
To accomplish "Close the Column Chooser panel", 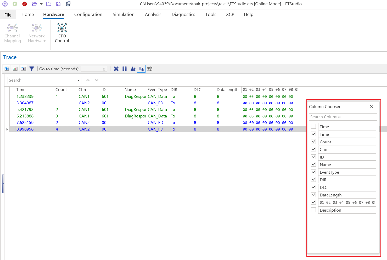I will click(371, 107).
